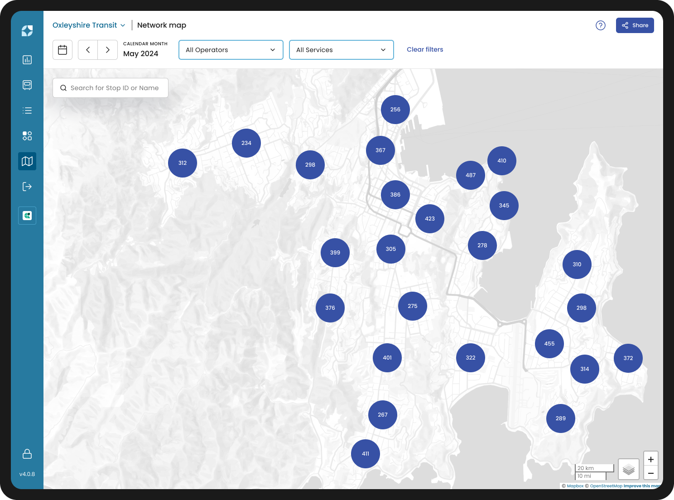674x500 pixels.
Task: Open the bus vehicles sidebar icon
Action: [27, 85]
